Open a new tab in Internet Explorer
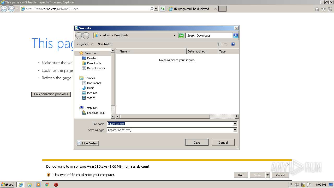 pyautogui.click(x=222, y=9)
